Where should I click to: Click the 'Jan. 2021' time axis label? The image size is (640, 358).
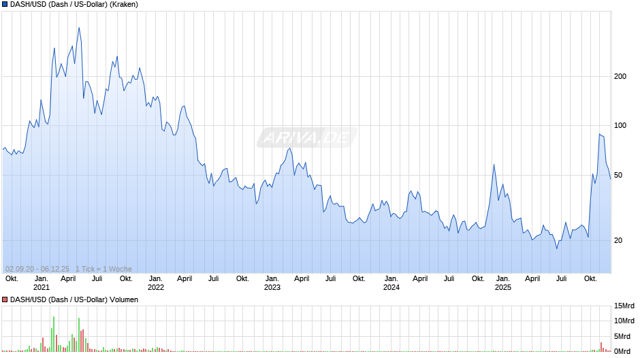point(42,283)
